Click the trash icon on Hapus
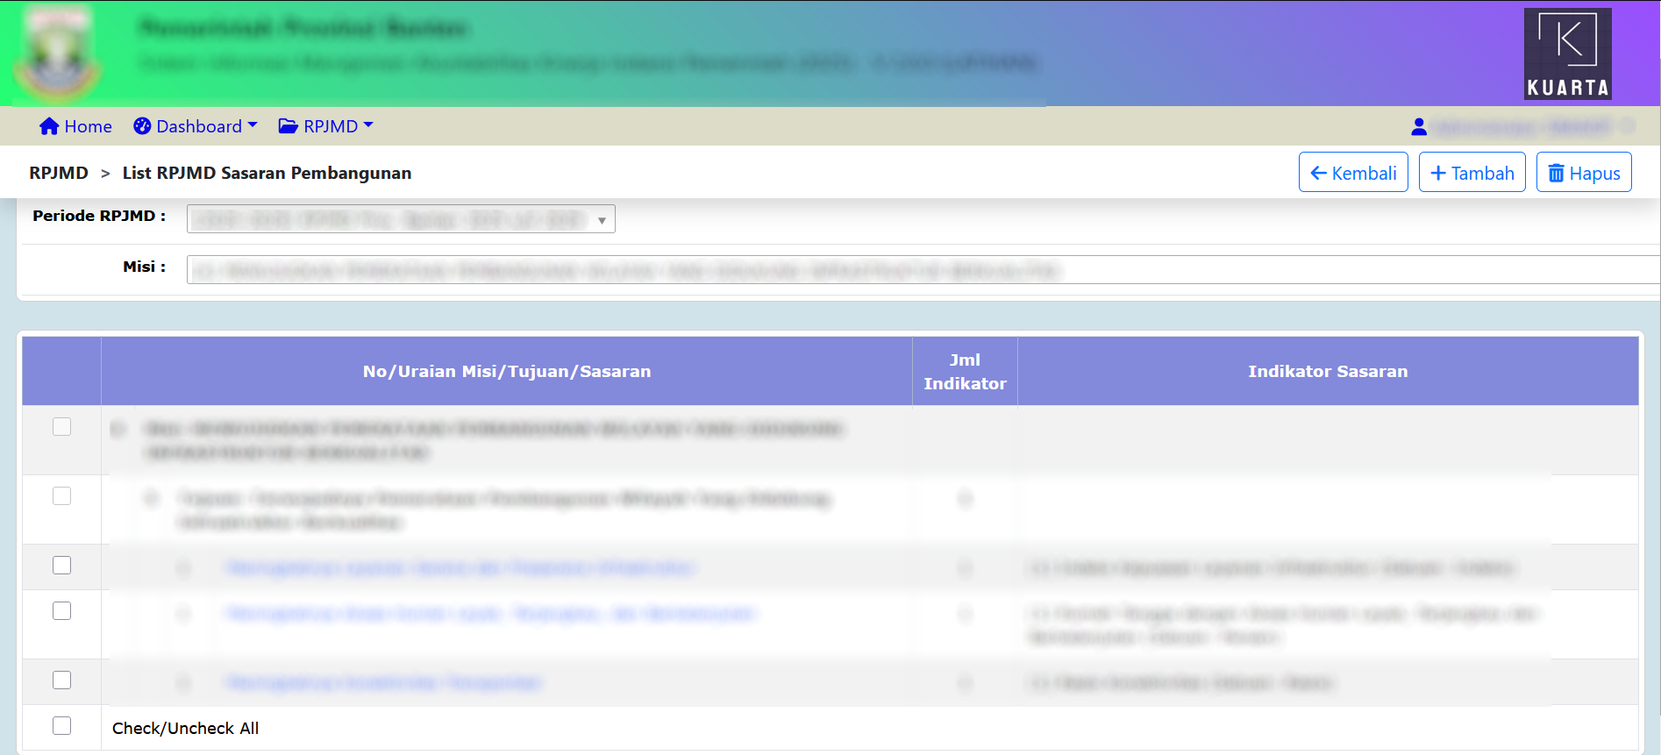This screenshot has width=1661, height=755. click(x=1556, y=174)
